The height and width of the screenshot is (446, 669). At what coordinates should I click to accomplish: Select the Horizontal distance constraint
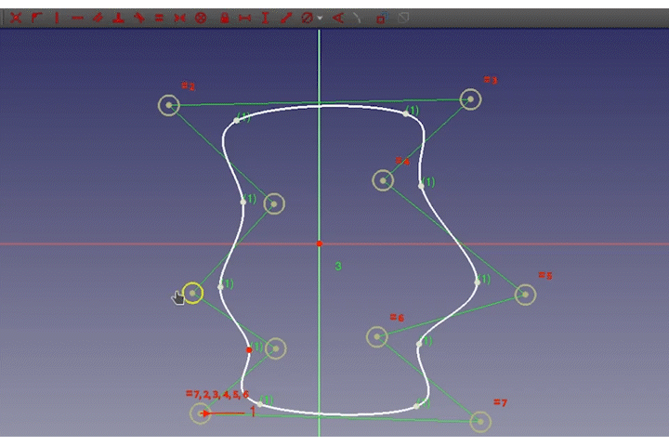244,17
